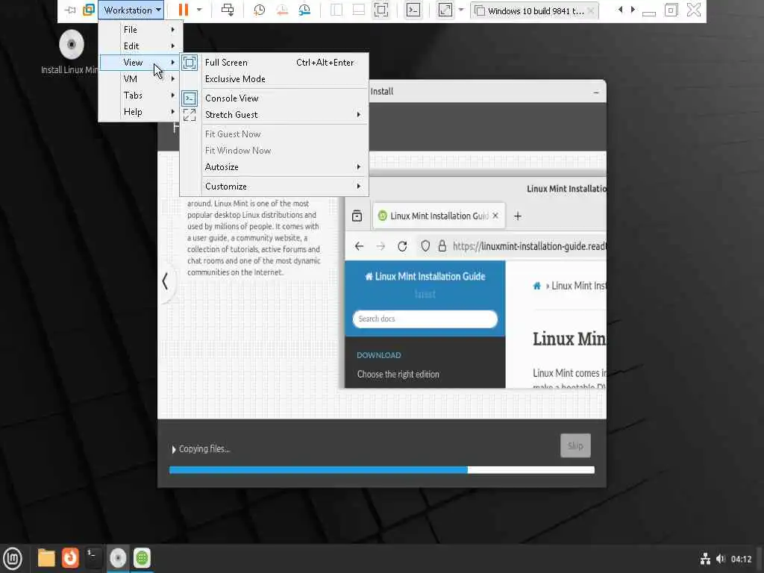
Task: Open the View submenu
Action: click(x=140, y=63)
